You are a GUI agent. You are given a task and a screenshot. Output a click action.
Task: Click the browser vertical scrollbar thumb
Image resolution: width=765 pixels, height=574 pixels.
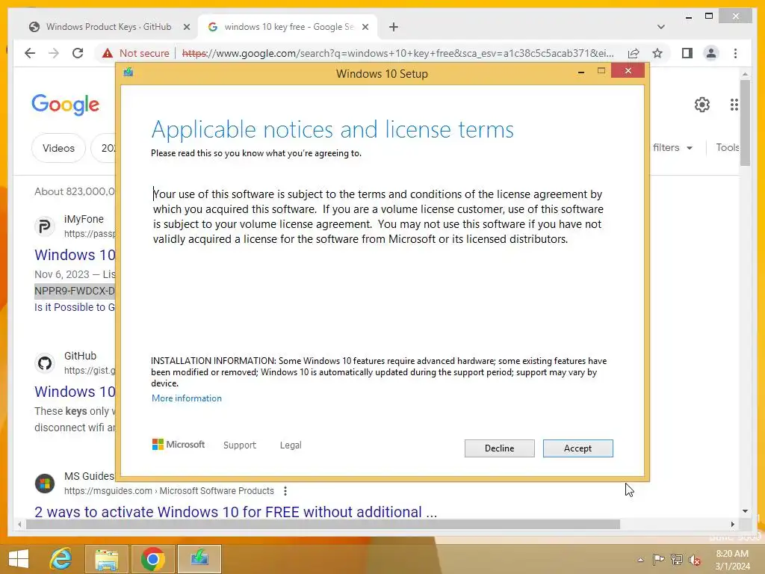pos(745,123)
